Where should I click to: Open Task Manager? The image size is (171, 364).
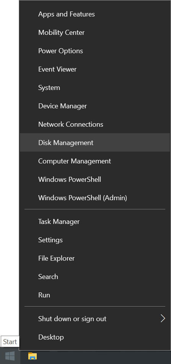95,222
